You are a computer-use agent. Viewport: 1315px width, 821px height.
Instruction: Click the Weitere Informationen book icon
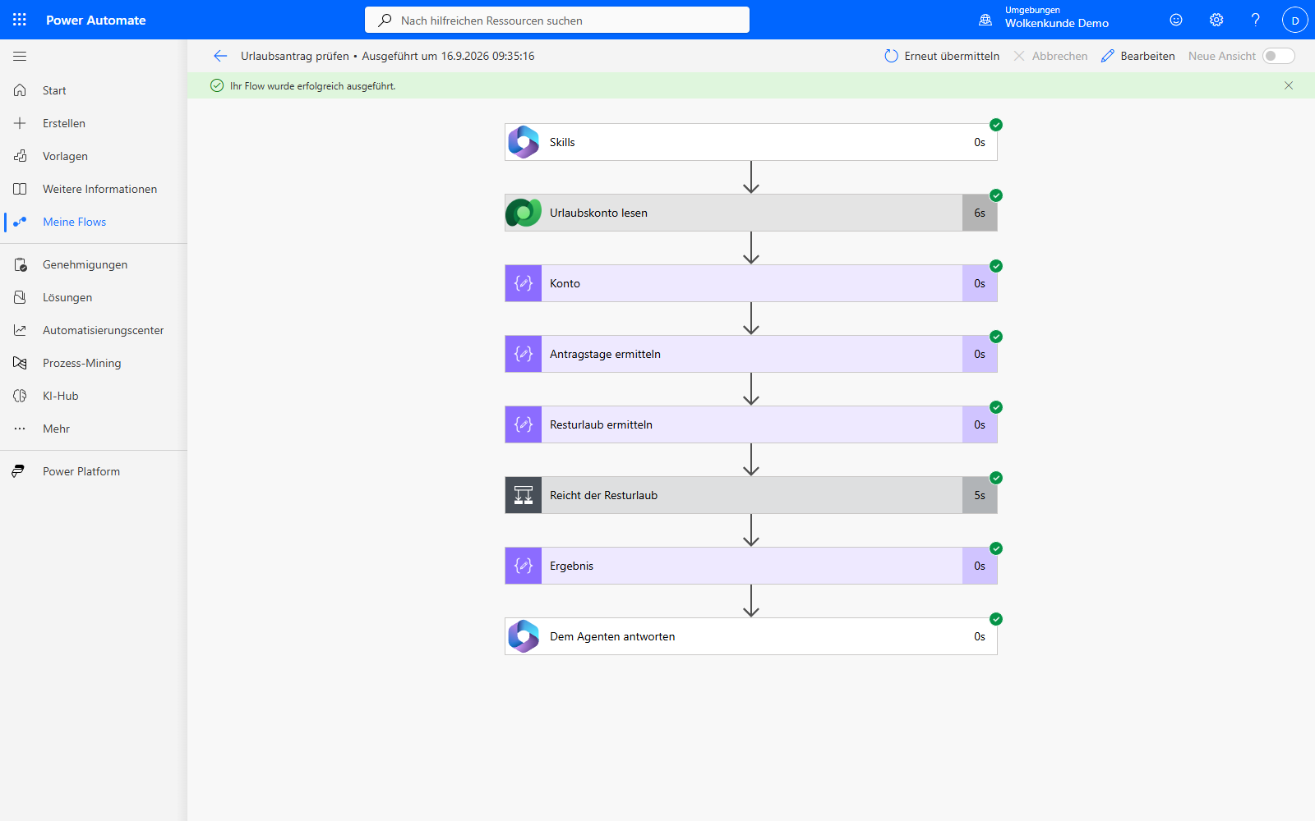tap(20, 189)
